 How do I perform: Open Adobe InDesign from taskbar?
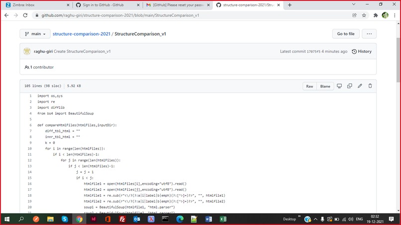coord(94,219)
